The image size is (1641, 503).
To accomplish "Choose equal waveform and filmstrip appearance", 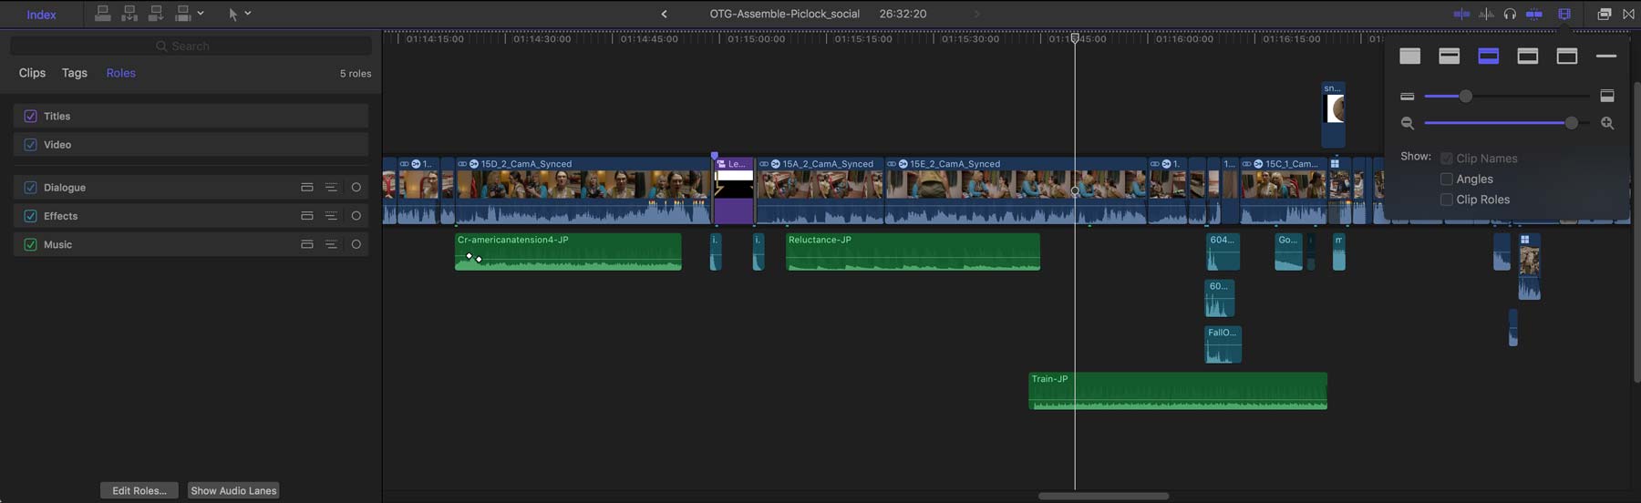I will (x=1489, y=56).
